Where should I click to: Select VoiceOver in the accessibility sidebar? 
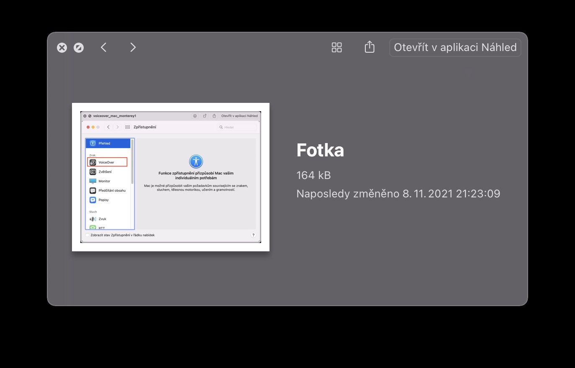click(107, 162)
